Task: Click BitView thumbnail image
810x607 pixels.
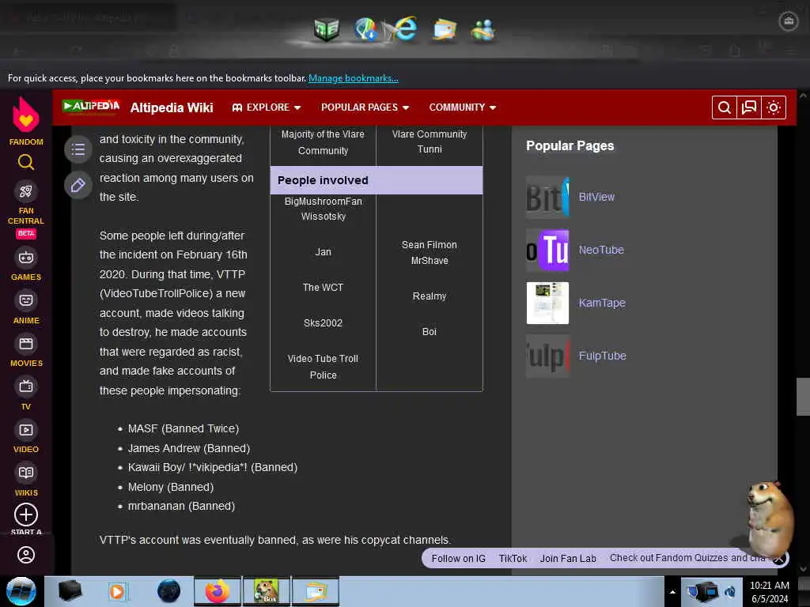Action: (547, 197)
